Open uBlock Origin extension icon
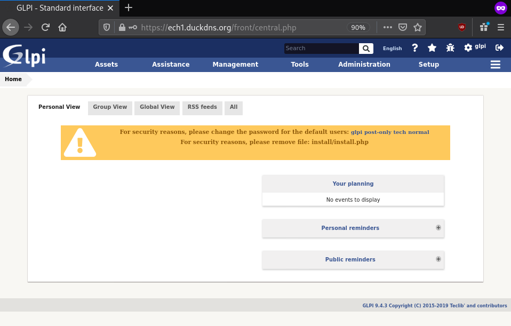This screenshot has width=511, height=326. pos(462,27)
